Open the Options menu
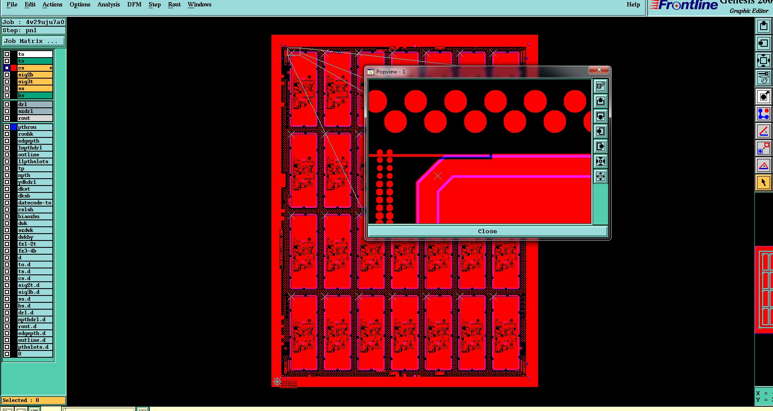773x411 pixels. point(80,5)
